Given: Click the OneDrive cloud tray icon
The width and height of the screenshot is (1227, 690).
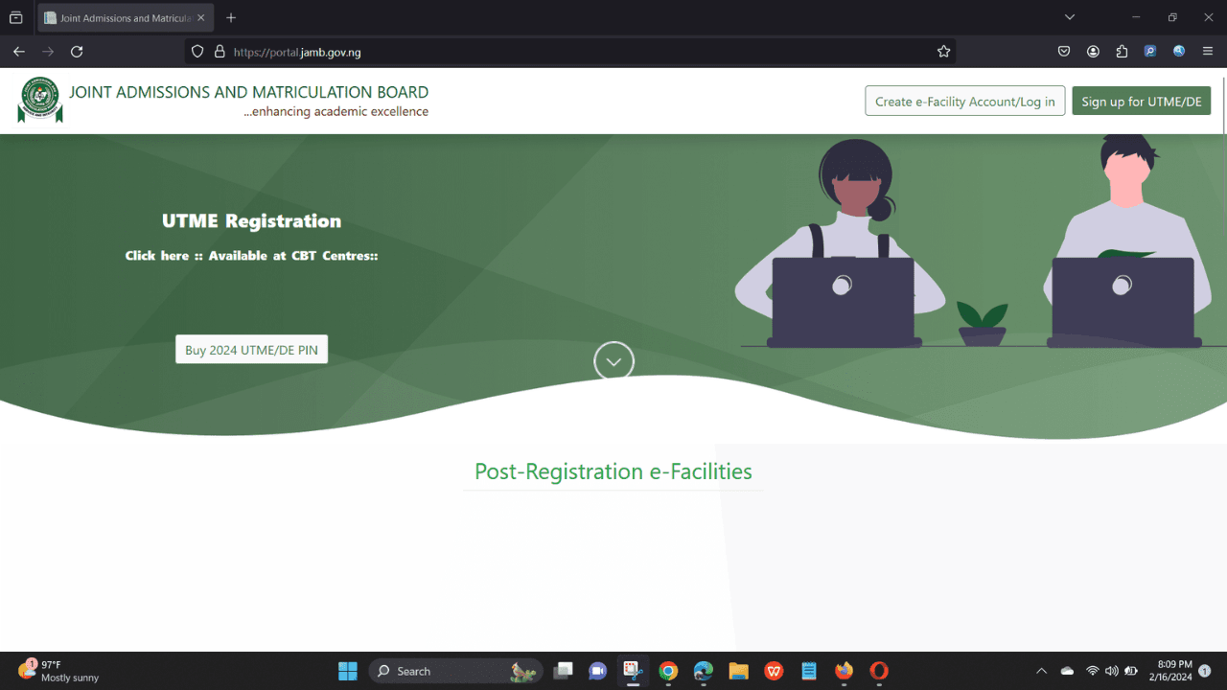Looking at the screenshot, I should click(x=1067, y=671).
